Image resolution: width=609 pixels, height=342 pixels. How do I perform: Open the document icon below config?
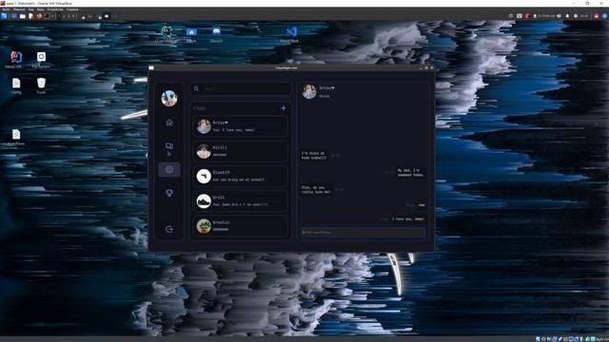(x=16, y=137)
